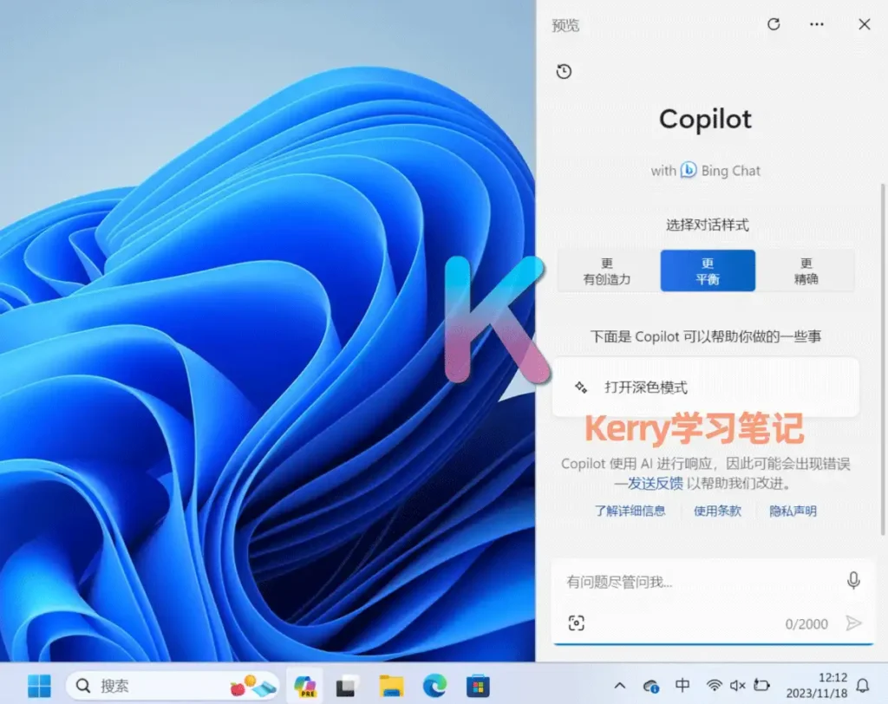Open the clock showing 12:12 2023/11/18
This screenshot has height=704, width=888.
(x=816, y=685)
